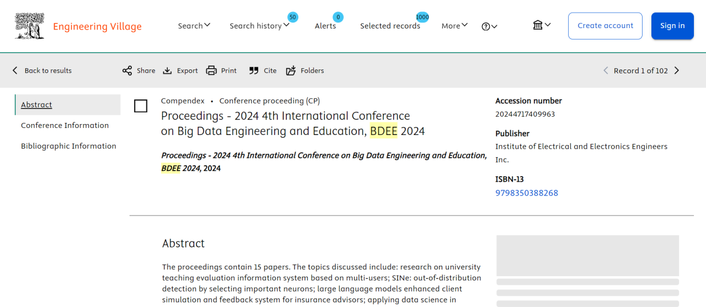The width and height of the screenshot is (706, 307).
Task: Jump to Conference Information section
Action: click(65, 125)
